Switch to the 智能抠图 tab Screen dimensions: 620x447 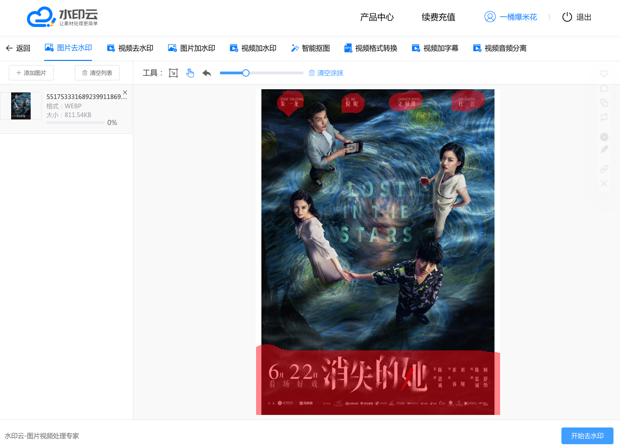point(310,48)
